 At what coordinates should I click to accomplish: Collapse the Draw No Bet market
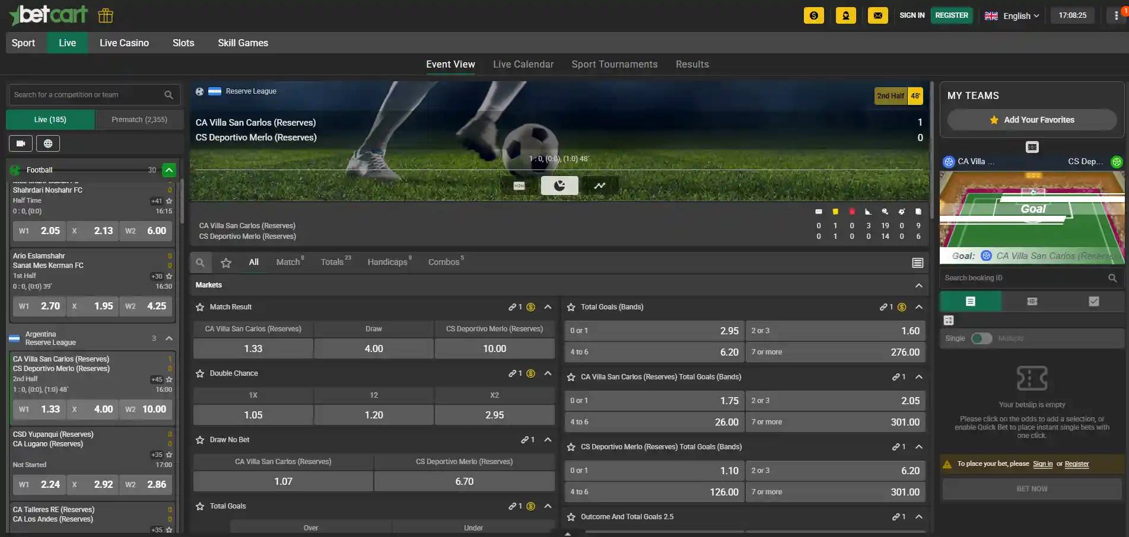tap(548, 440)
